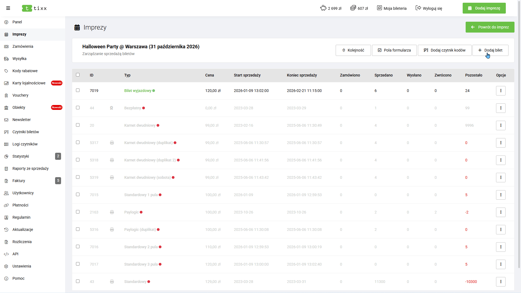Click the Dodaj bilet button

[490, 50]
